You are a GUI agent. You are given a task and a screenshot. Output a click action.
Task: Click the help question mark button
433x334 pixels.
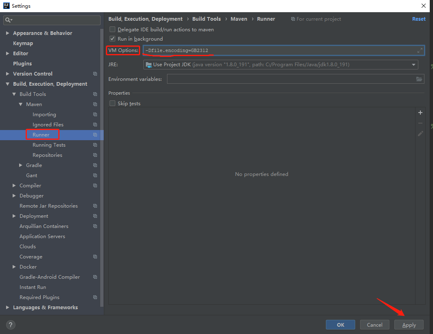coord(11,325)
